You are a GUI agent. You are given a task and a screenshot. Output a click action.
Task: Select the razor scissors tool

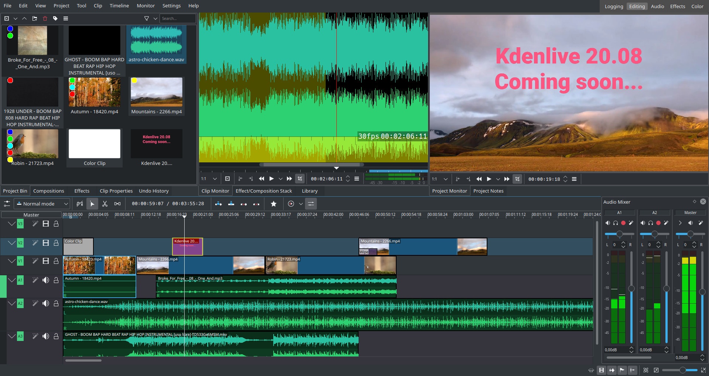pyautogui.click(x=105, y=204)
